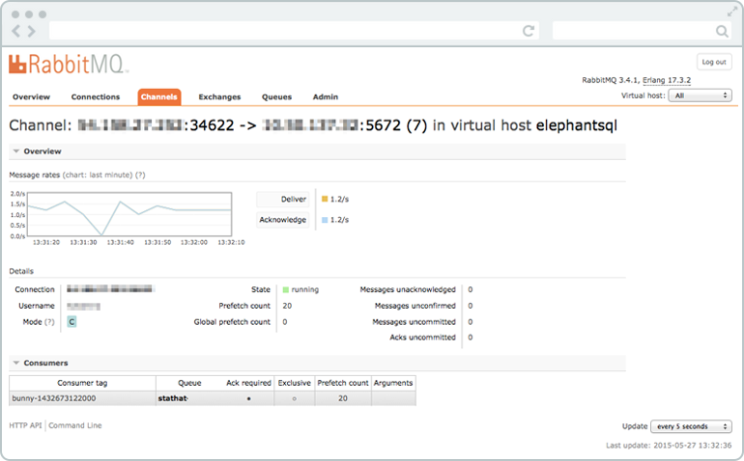Click the blurred Connection name link
744x461 pixels.
109,289
